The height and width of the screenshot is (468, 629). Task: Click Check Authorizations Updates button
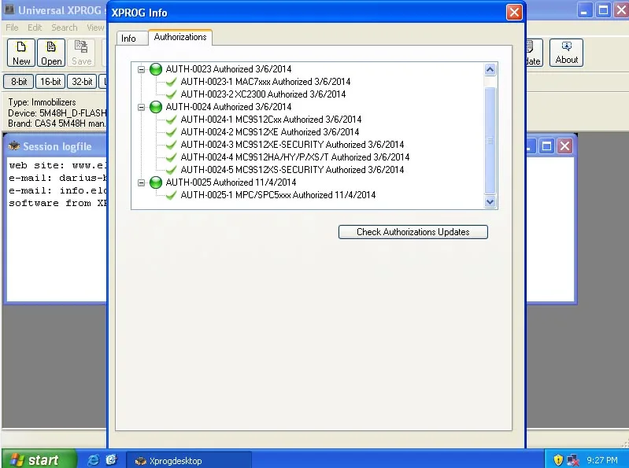(413, 232)
